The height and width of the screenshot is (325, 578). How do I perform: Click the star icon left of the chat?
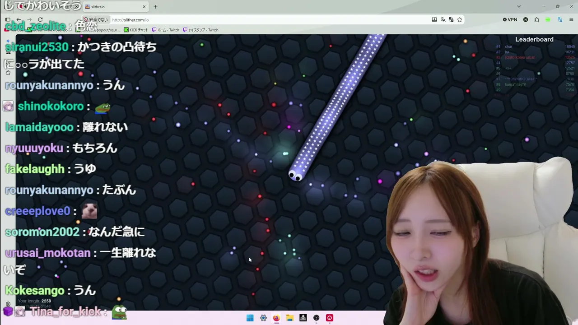pyautogui.click(x=8, y=72)
